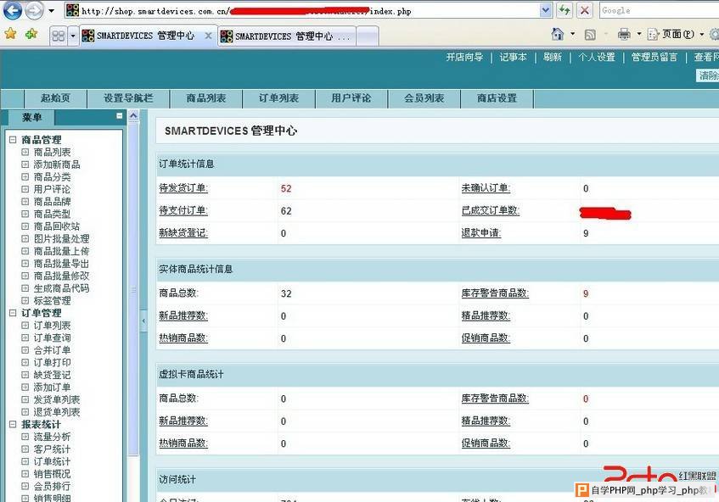
Task: Refresh the page with the green arrows icon
Action: (565, 10)
